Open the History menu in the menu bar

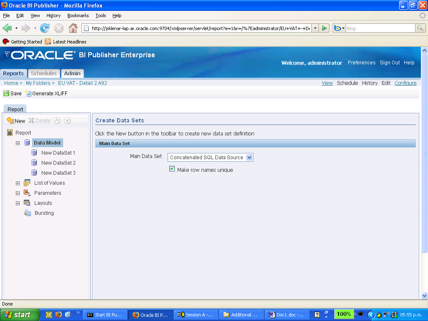(x=53, y=15)
